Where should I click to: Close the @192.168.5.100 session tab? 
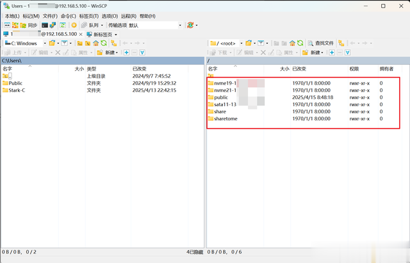point(81,35)
